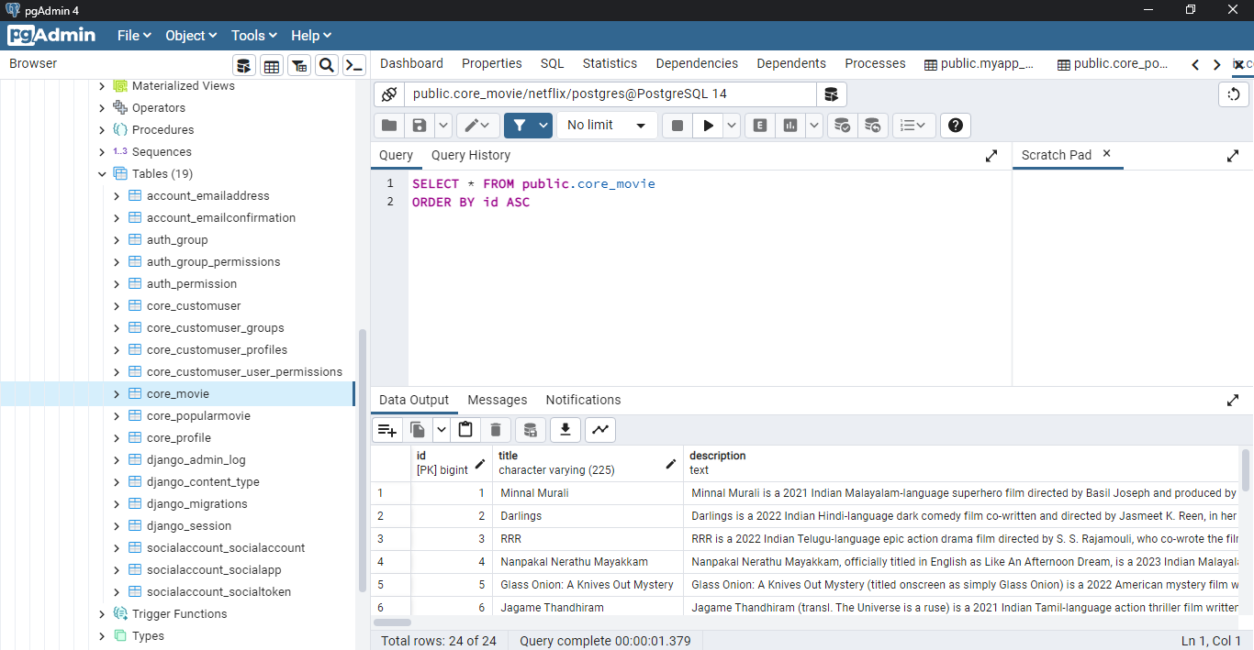Screen dimensions: 1254x650
Task: Maximize the Data Output panel
Action: (x=1233, y=401)
